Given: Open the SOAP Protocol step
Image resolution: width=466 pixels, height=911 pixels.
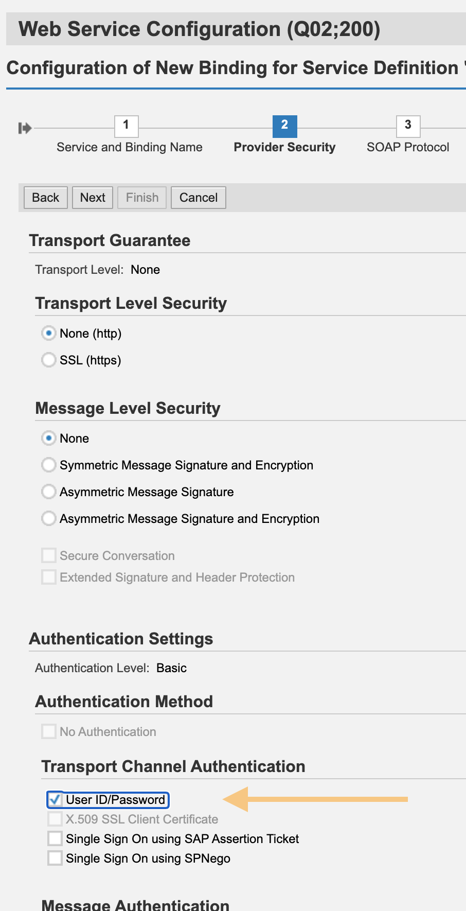Looking at the screenshot, I should click(x=408, y=147).
